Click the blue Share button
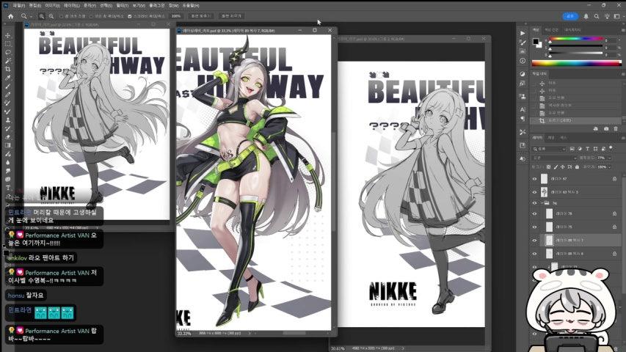 (570, 16)
